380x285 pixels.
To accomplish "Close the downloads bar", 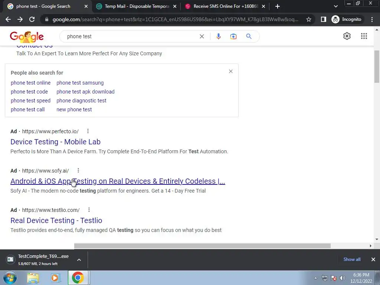I will (x=373, y=259).
